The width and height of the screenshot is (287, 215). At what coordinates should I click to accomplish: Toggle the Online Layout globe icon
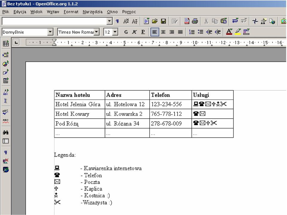6,170
